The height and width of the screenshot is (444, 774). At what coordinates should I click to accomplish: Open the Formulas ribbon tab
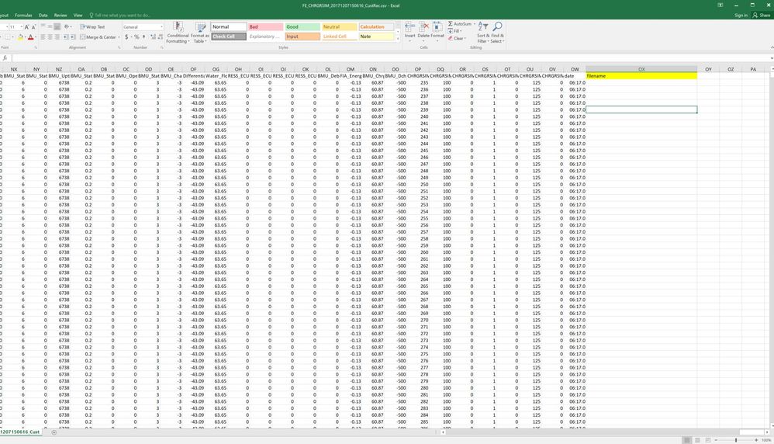tap(23, 16)
